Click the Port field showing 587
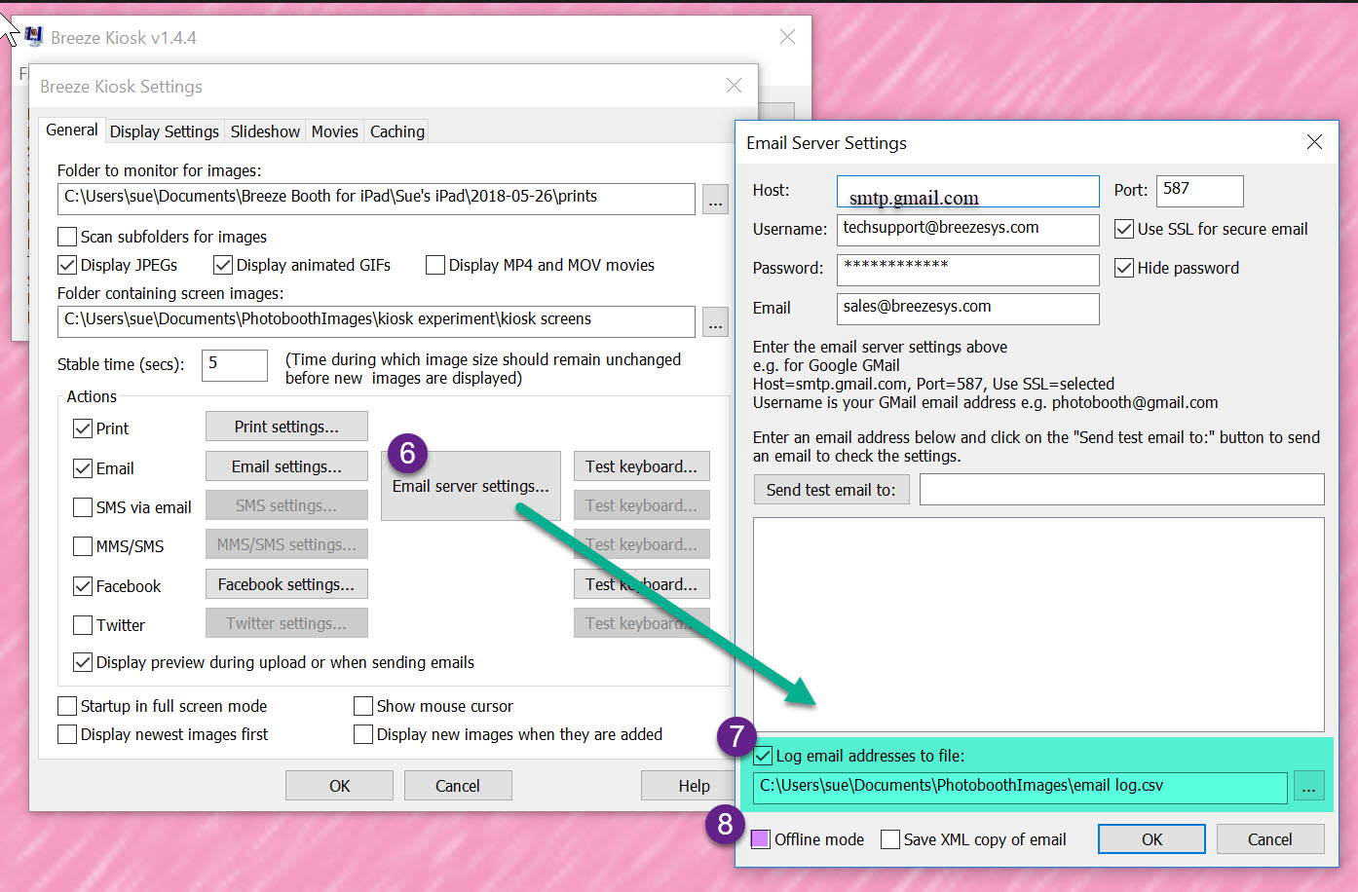Screen dimensions: 1358x892 (x=1199, y=192)
